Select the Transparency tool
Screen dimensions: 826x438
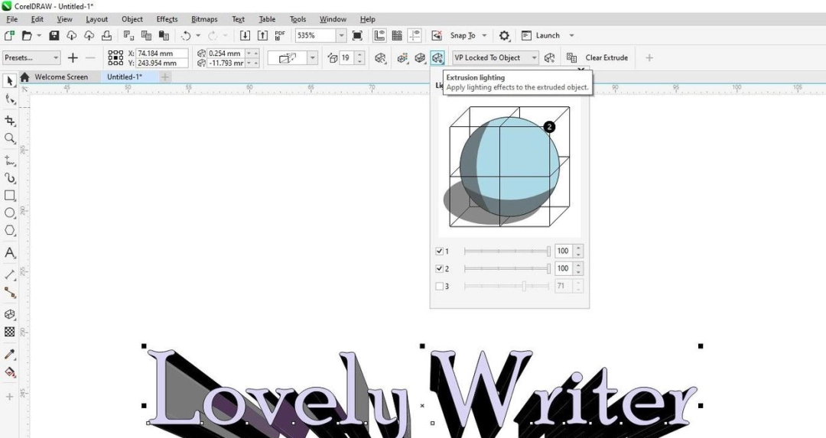click(9, 332)
